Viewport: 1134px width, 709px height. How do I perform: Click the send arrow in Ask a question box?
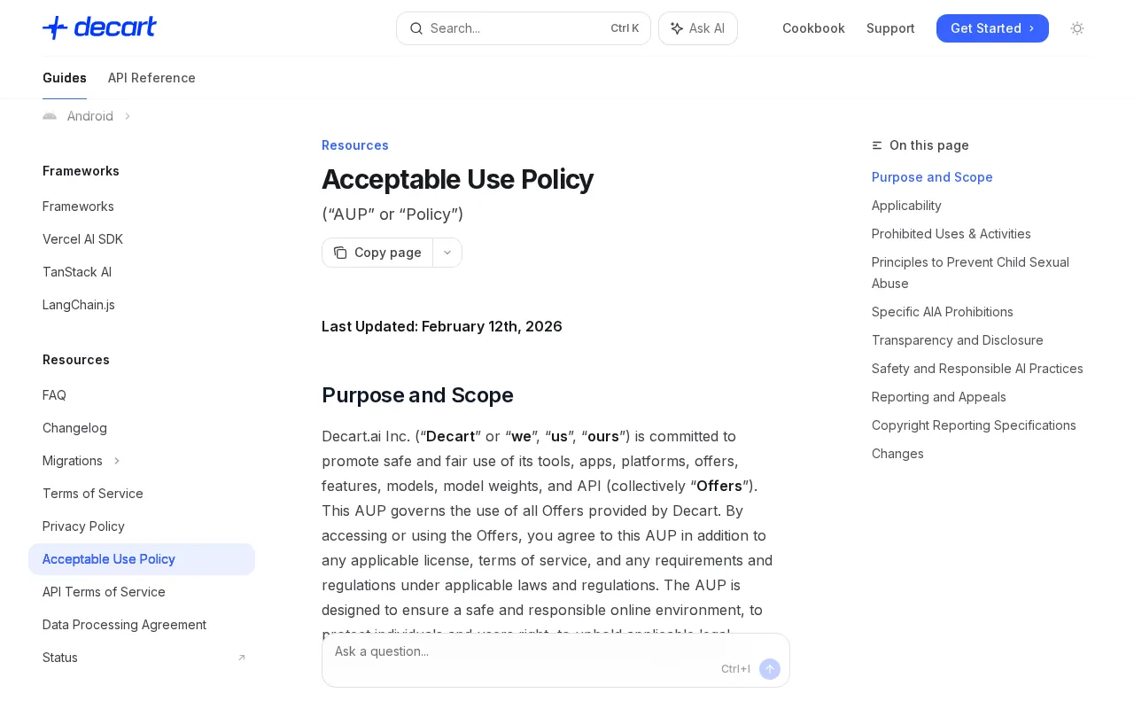[770, 669]
